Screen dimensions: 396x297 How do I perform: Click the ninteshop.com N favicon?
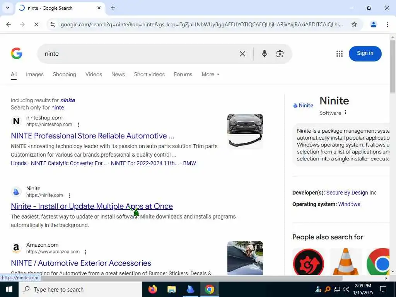click(16, 121)
